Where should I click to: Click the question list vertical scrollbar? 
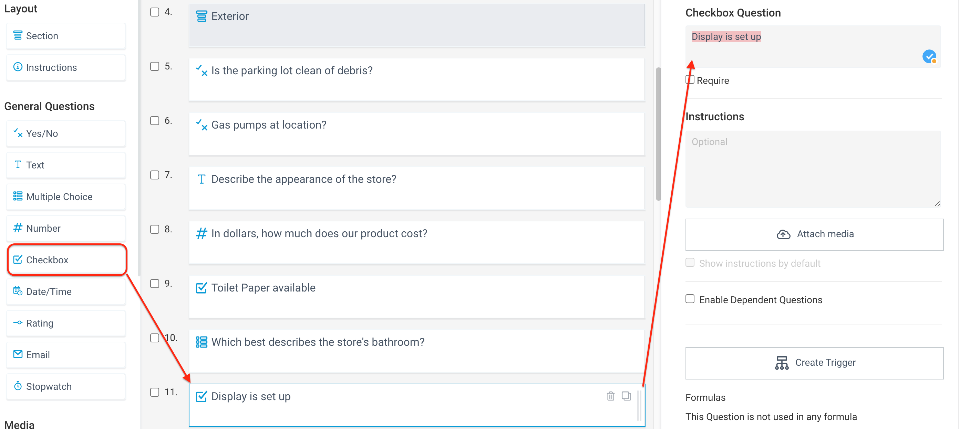(x=658, y=134)
